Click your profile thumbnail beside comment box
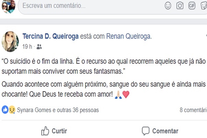This screenshot has width=207, height=138. coord(8,6)
